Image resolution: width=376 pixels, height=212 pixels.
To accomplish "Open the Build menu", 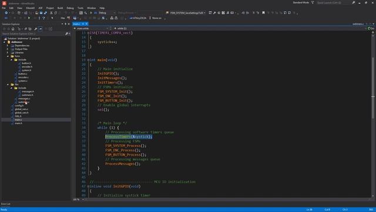I will [60, 8].
